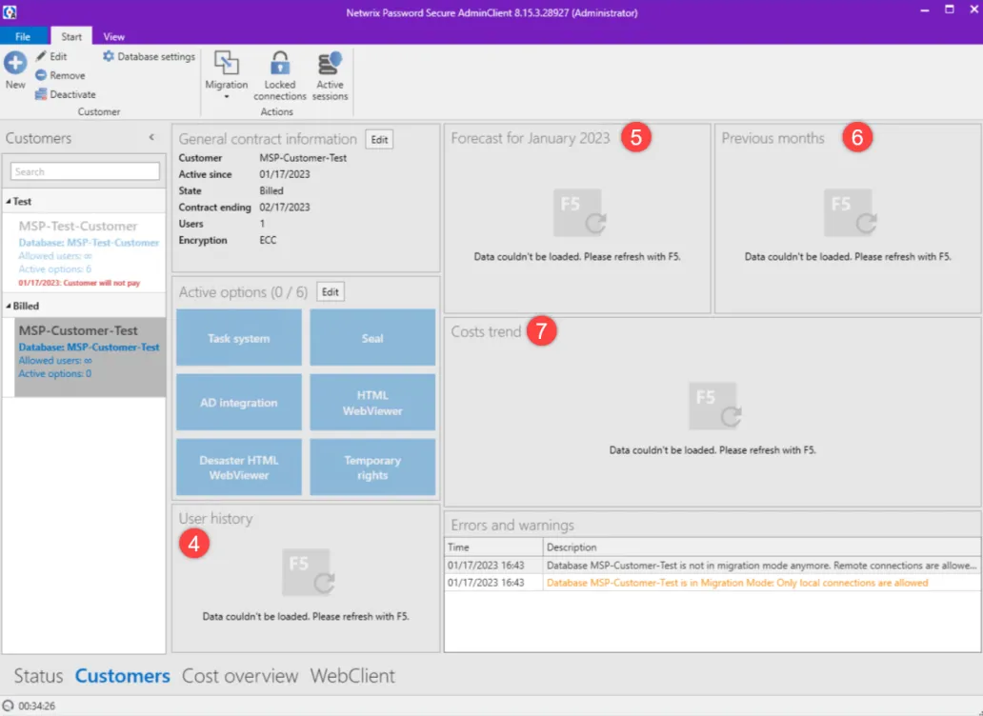983x716 pixels.
Task: Collapse the Customers side panel arrow
Action: pos(151,137)
